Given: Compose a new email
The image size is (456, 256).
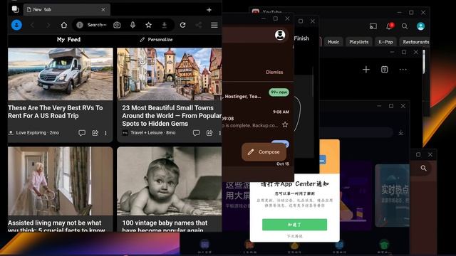Looking at the screenshot, I should (264, 151).
